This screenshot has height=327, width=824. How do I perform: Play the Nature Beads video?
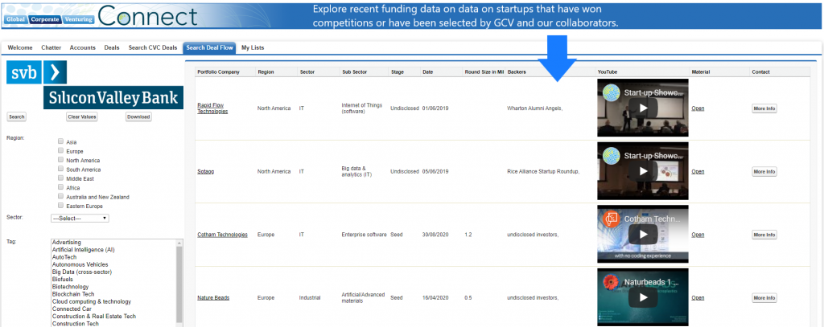pos(642,297)
